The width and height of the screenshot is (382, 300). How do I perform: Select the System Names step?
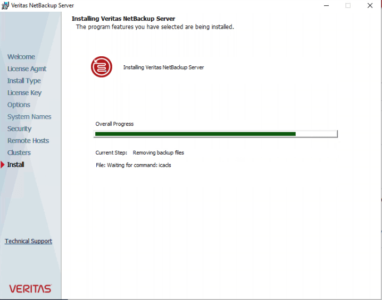(29, 117)
